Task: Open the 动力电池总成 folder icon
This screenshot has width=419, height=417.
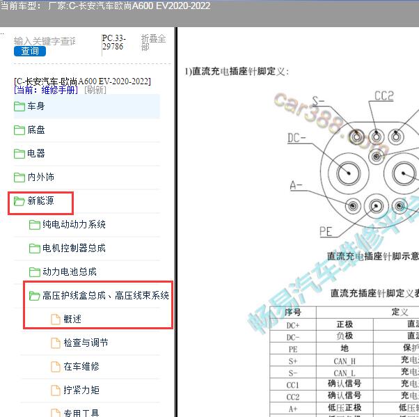Action: pos(35,272)
